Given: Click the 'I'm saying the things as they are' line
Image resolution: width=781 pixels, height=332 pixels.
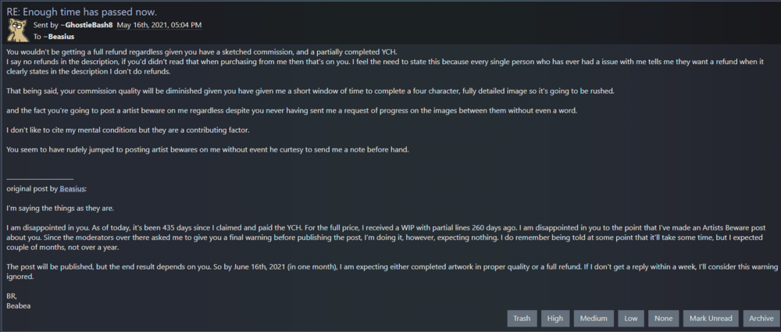Looking at the screenshot, I should [60, 209].
